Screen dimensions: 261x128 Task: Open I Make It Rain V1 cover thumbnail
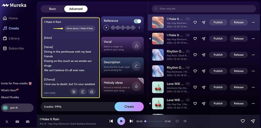pos(158,22)
